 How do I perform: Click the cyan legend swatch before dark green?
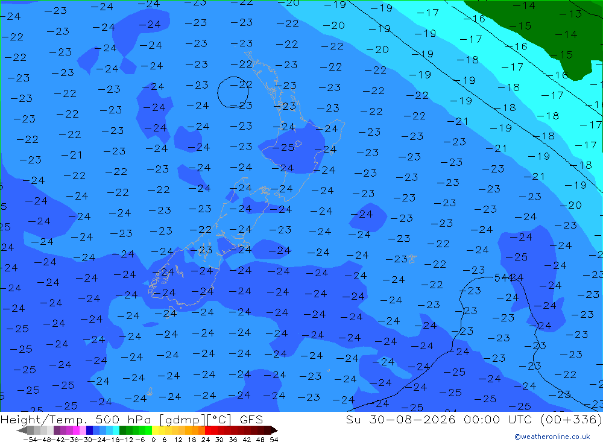click(116, 431)
